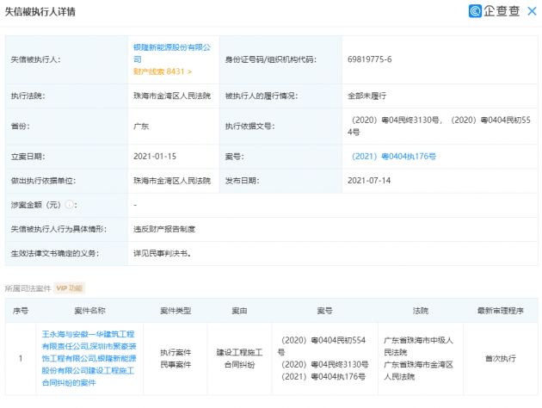Click the 序号 column header
Image resolution: width=542 pixels, height=408 pixels.
[x=21, y=311]
